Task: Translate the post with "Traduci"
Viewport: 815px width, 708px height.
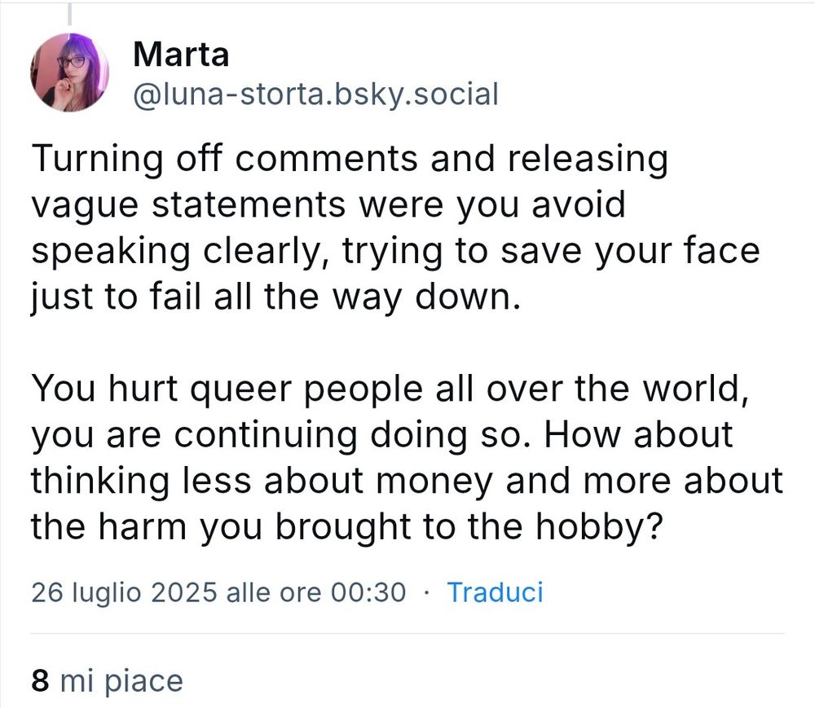Action: pos(495,592)
